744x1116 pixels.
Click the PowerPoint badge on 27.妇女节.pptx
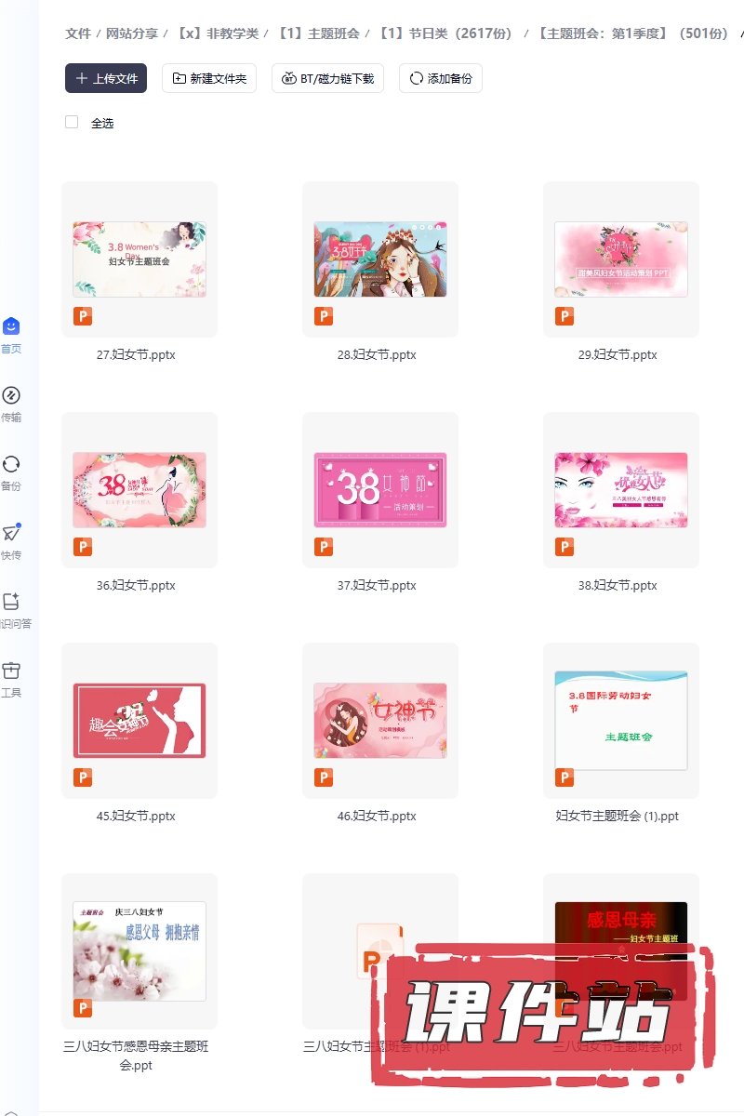(x=83, y=316)
